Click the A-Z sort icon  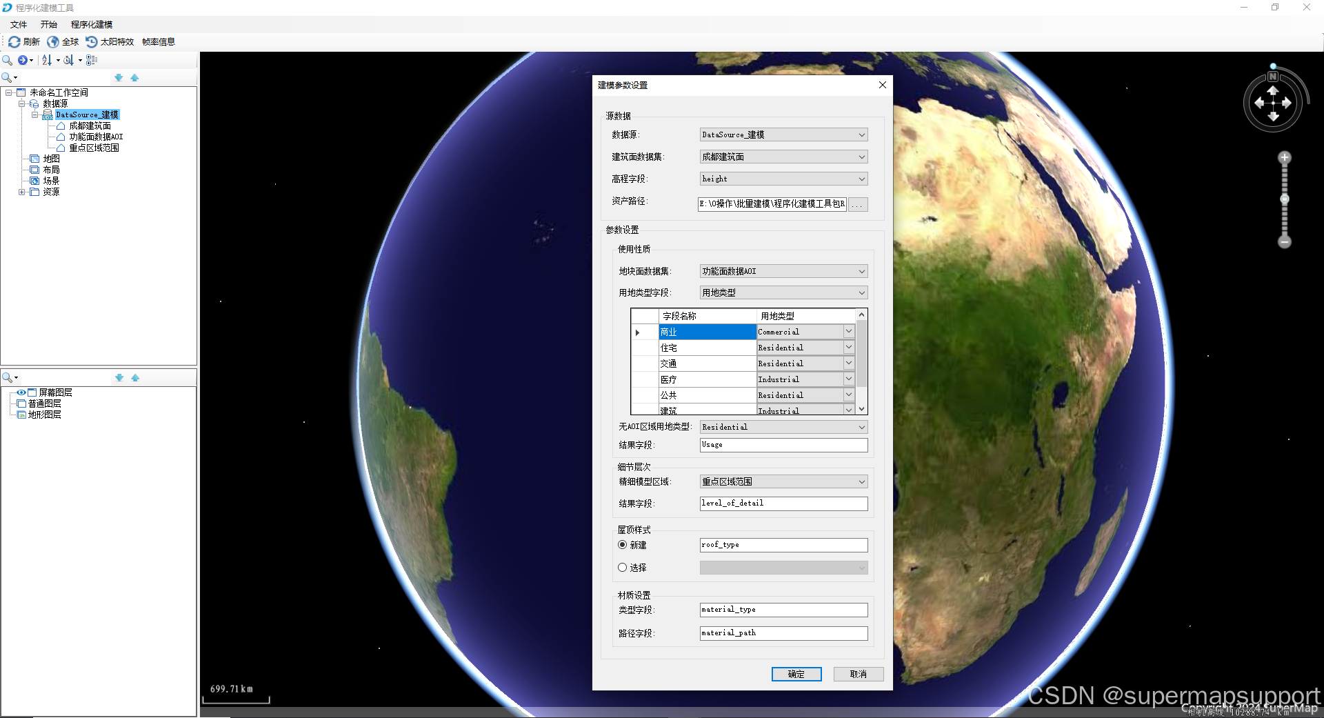coord(47,60)
